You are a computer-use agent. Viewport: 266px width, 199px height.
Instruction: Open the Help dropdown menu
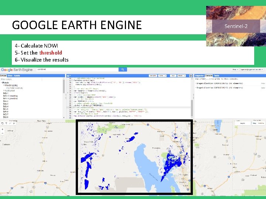[235, 70]
